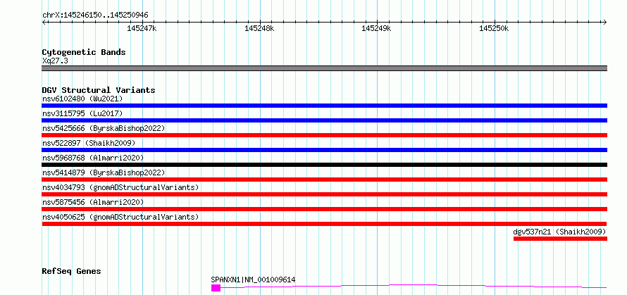Click the magenta SPANXN1 intron line
The height and width of the screenshot is (295, 627).
point(414,286)
